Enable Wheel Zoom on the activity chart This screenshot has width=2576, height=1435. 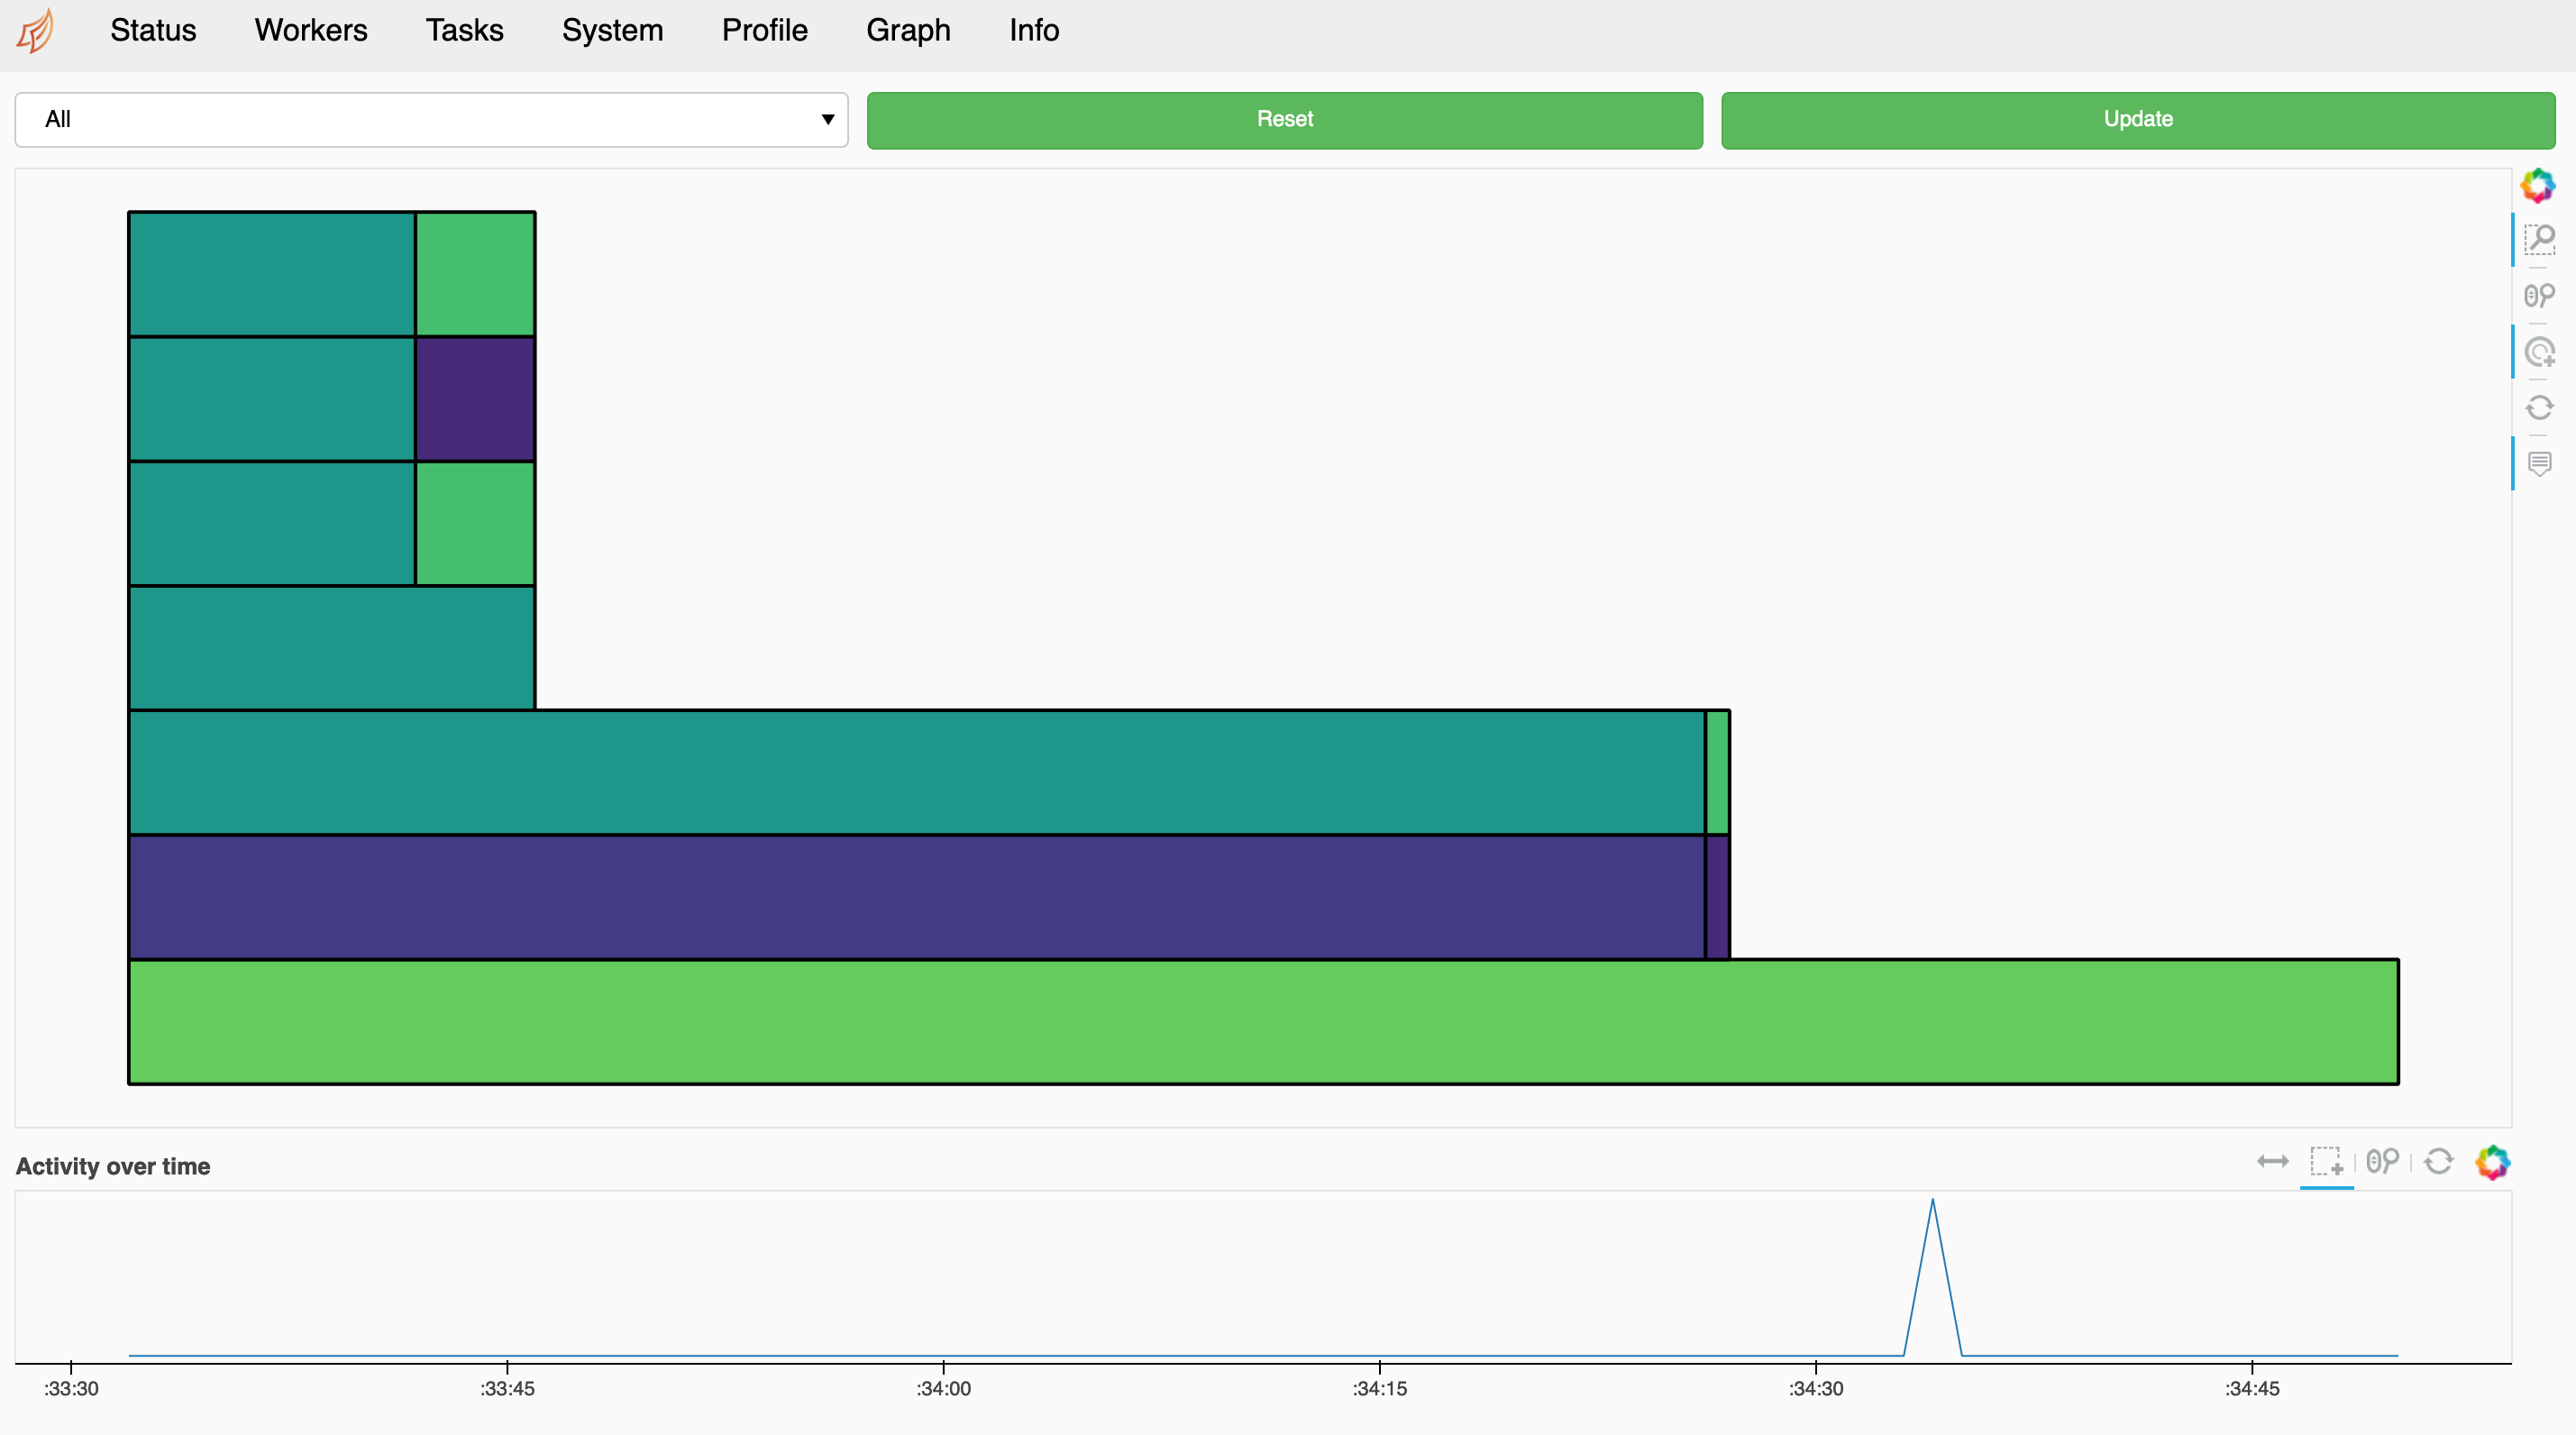(x=2382, y=1161)
